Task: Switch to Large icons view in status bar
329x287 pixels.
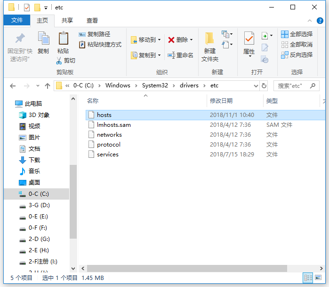Action: click(x=318, y=278)
